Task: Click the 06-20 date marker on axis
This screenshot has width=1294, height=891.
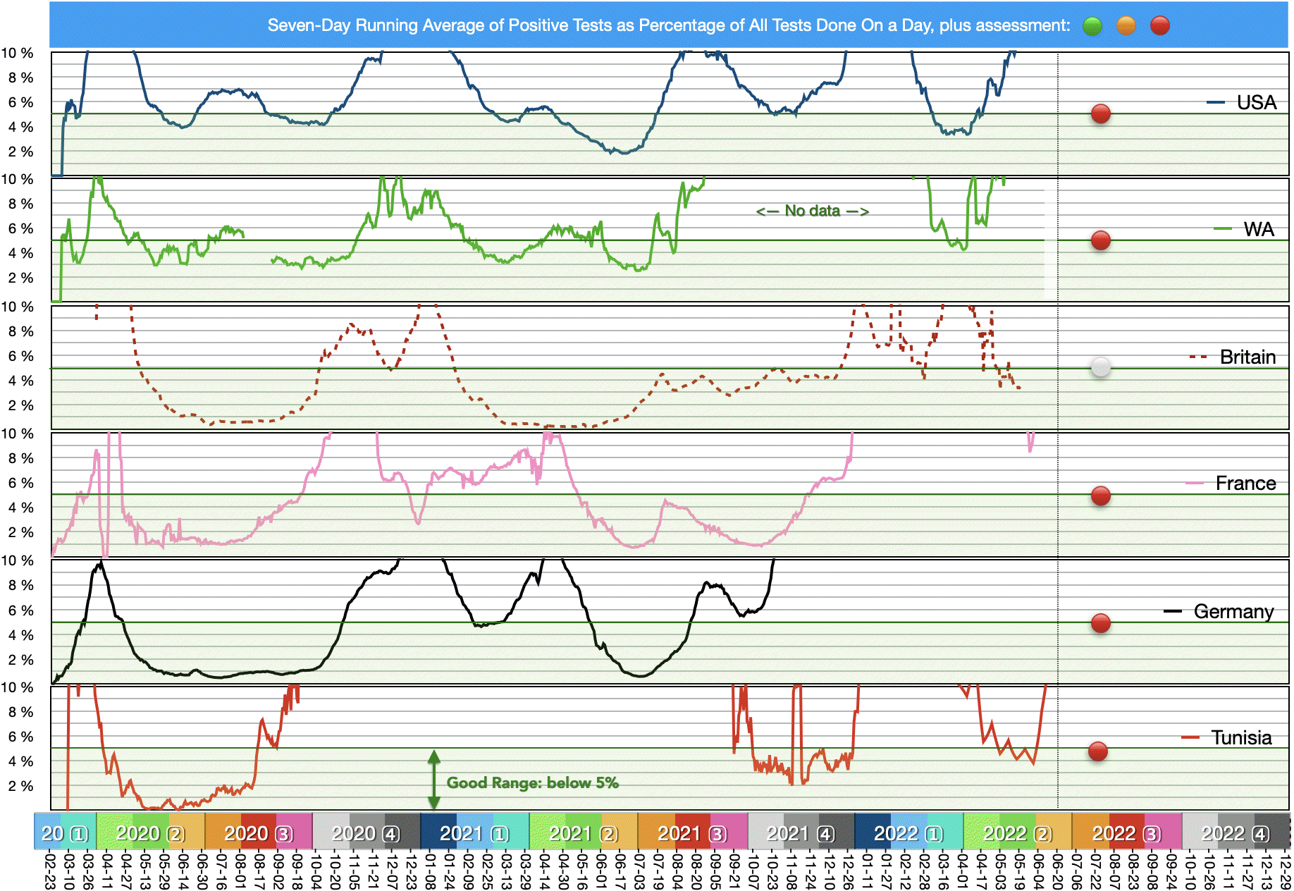Action: point(1057,871)
